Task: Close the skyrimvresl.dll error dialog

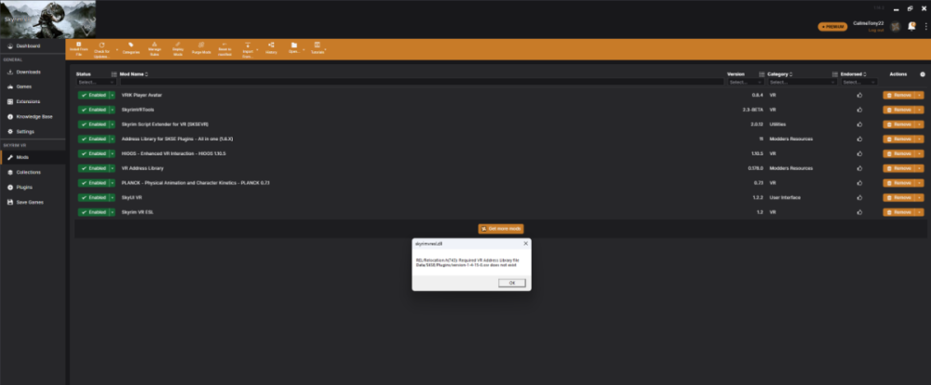Action: (x=525, y=244)
